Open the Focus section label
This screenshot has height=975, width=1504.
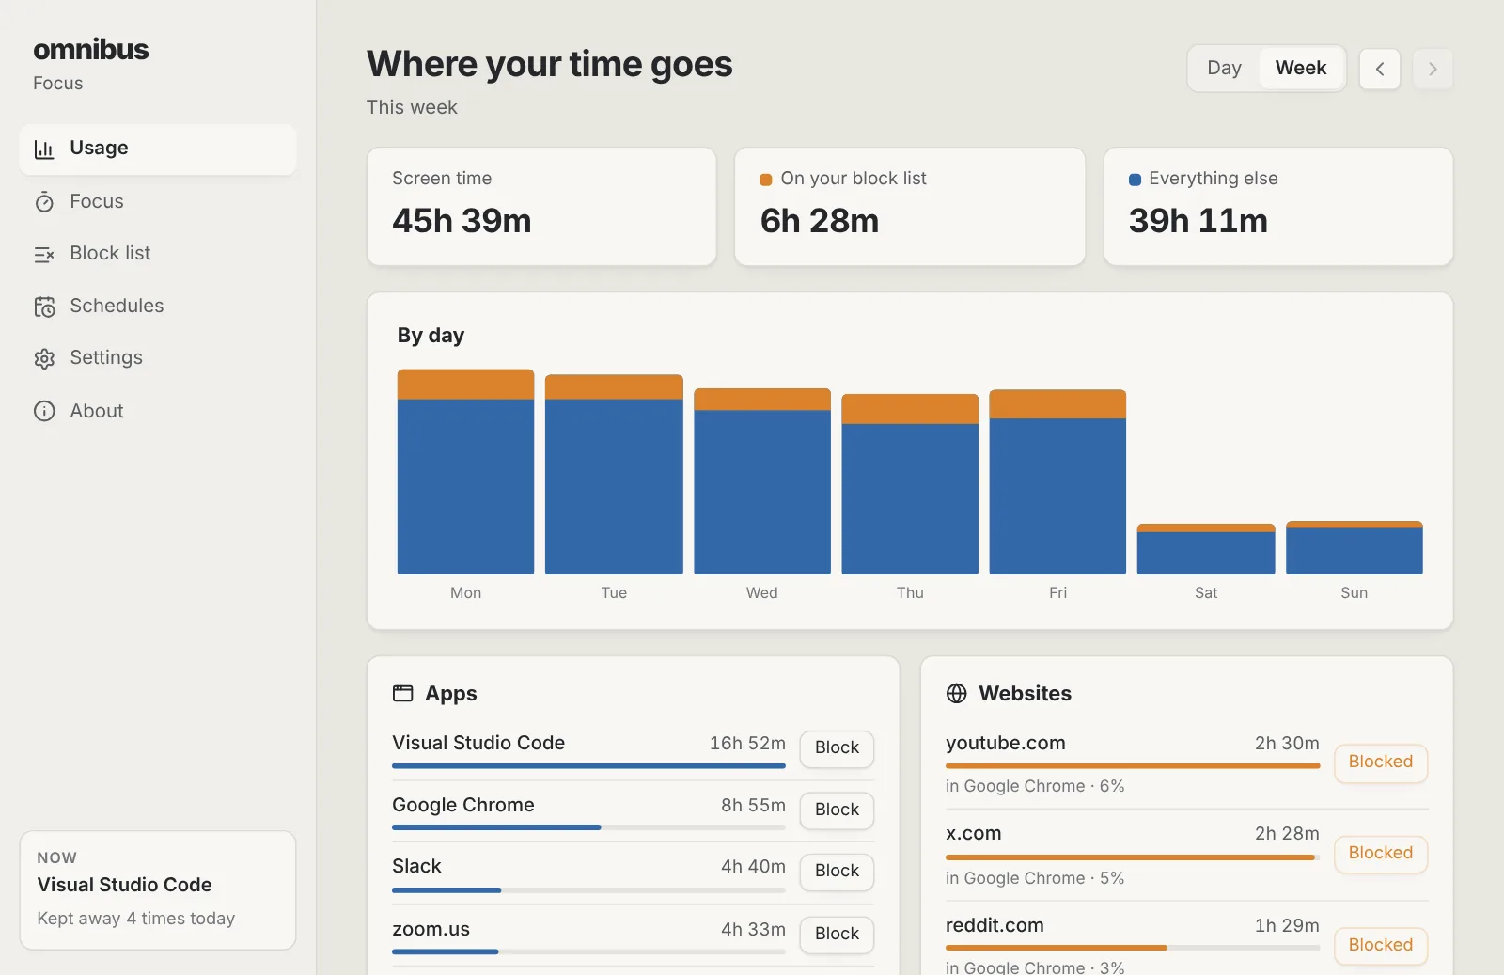click(x=97, y=201)
